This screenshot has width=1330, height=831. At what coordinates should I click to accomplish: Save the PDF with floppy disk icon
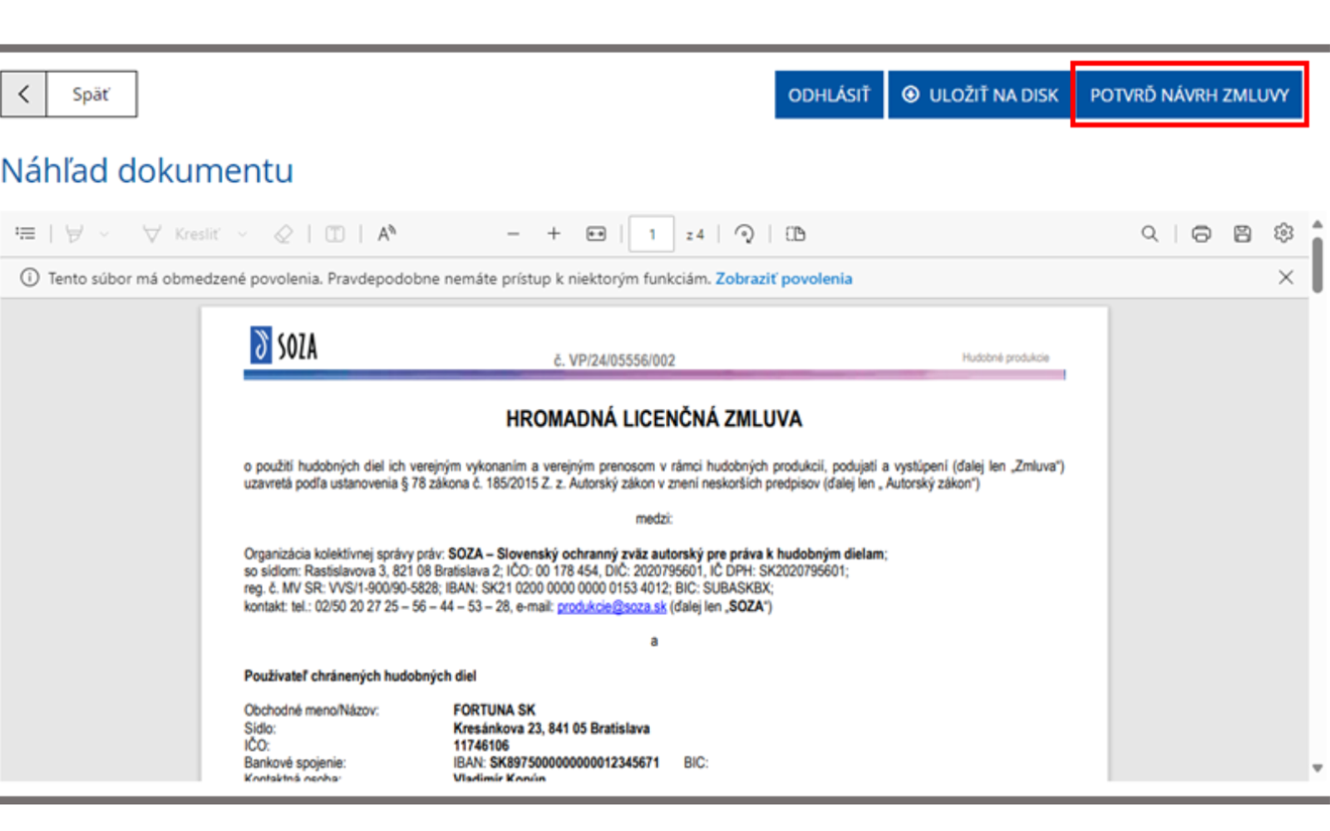click(x=1243, y=234)
